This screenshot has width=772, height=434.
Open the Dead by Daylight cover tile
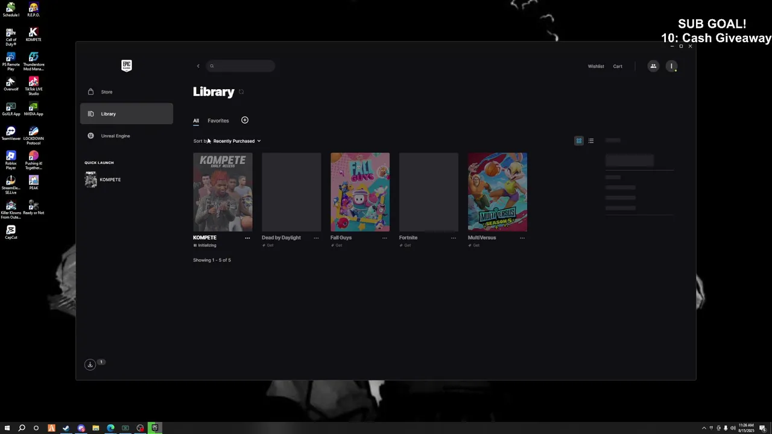(x=291, y=192)
